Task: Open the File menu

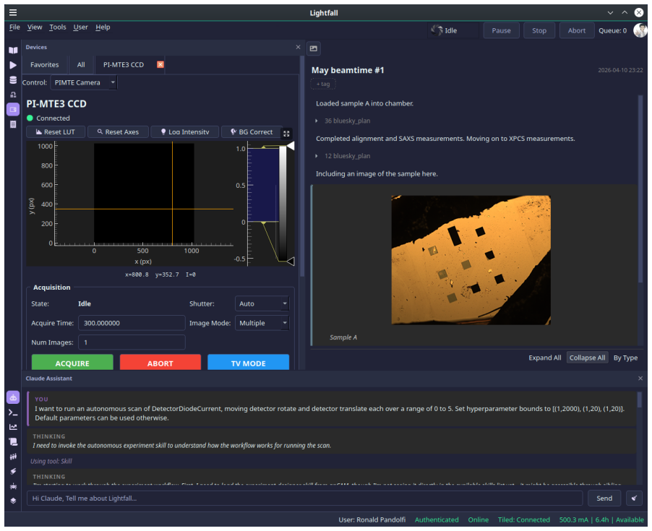Action: coord(14,27)
